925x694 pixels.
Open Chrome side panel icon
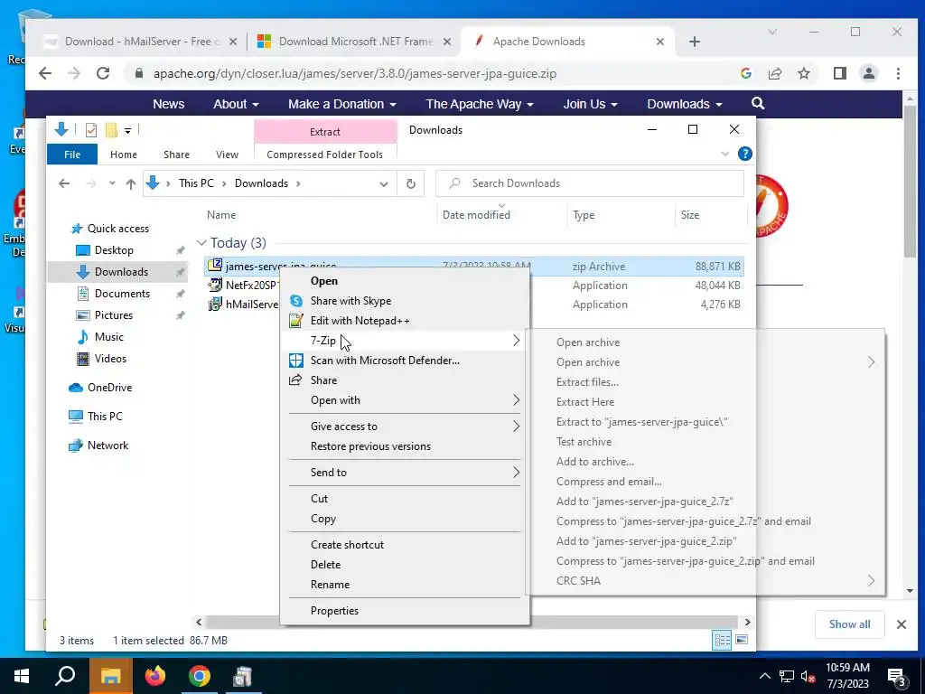(x=840, y=73)
